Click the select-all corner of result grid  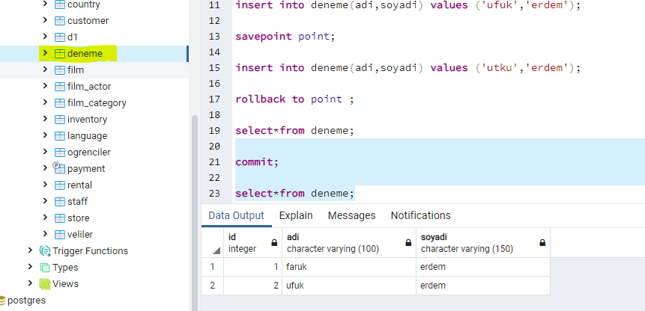click(213, 243)
